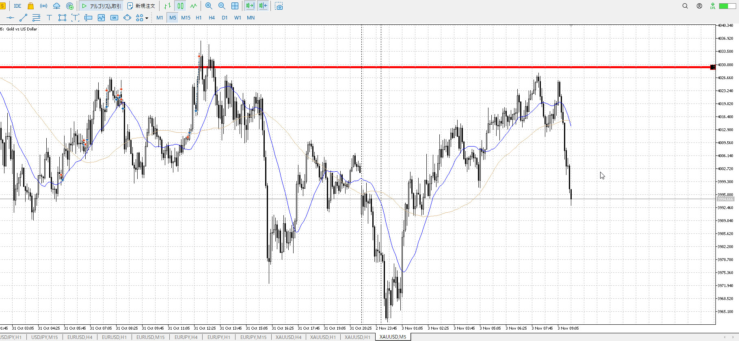The height and width of the screenshot is (341, 739).
Task: Switch timeframe to H4
Action: tap(212, 18)
